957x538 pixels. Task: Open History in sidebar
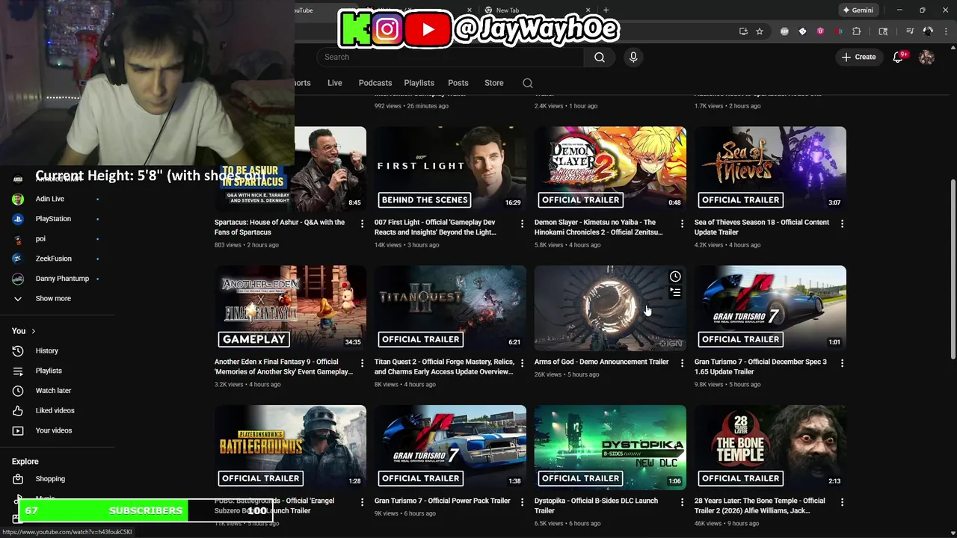(58, 350)
